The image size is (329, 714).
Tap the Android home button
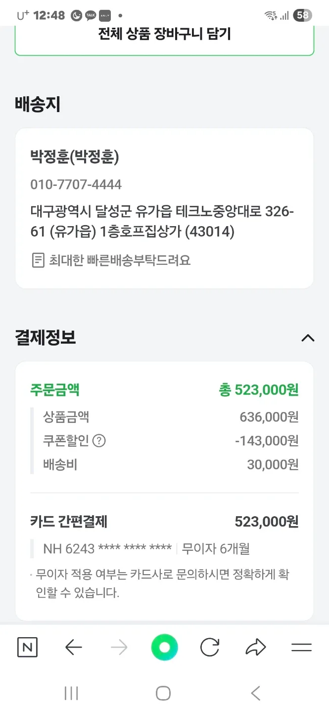(163, 693)
